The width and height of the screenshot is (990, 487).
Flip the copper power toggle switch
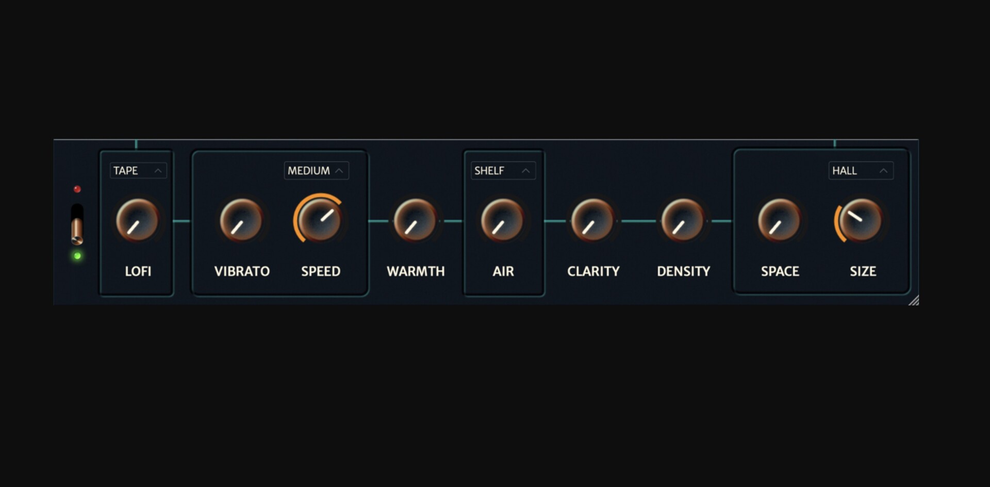click(77, 224)
